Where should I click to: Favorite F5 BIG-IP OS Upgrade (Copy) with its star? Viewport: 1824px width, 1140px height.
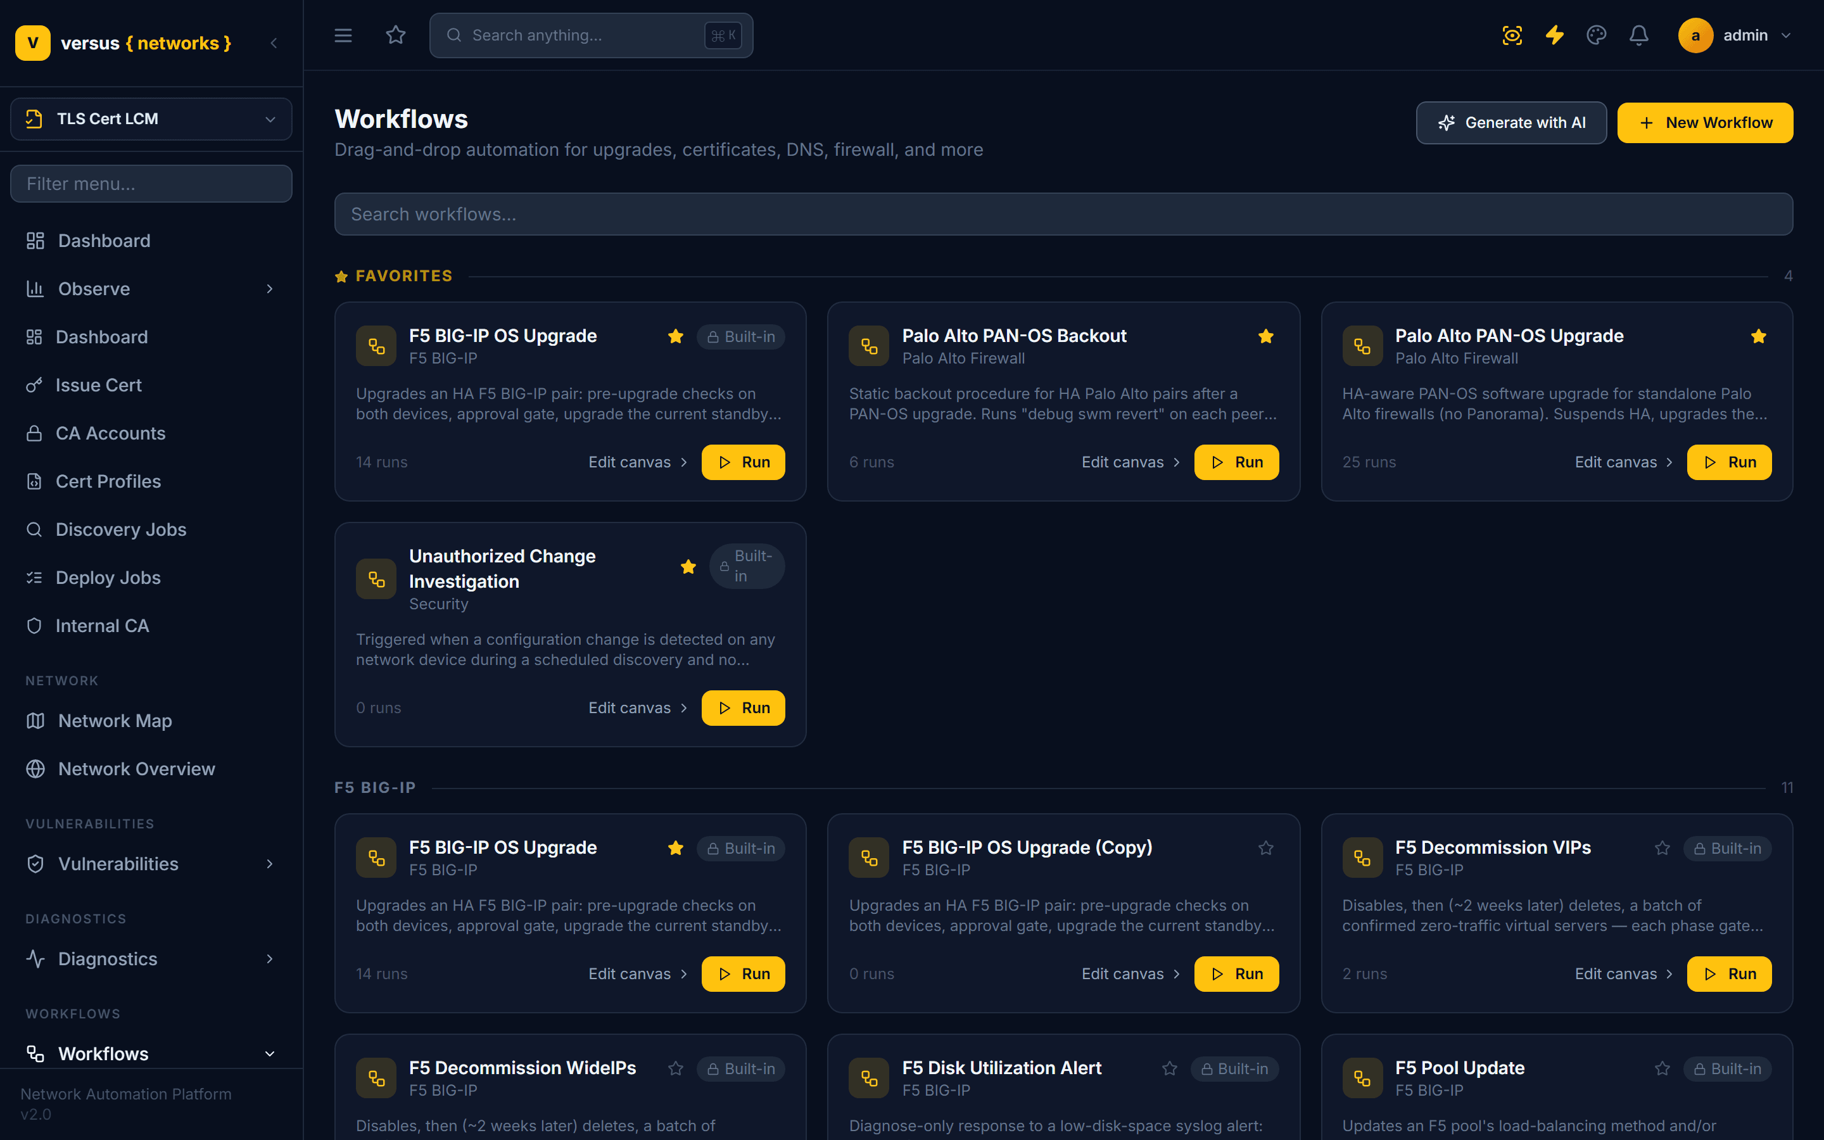(x=1265, y=848)
